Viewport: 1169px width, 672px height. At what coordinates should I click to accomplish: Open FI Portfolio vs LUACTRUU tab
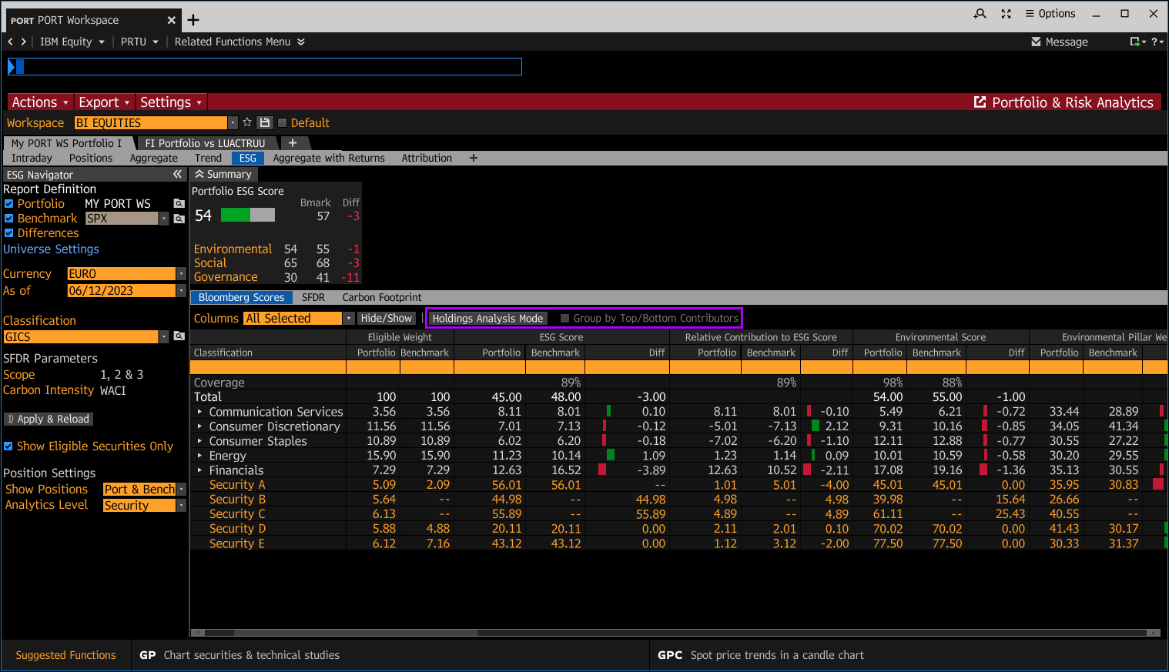[x=205, y=143]
